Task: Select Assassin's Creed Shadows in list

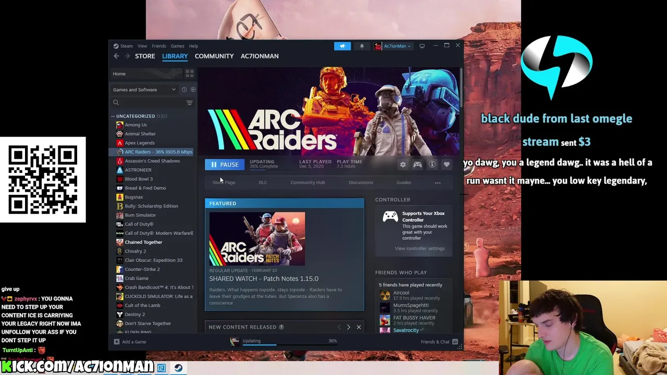Action: 151,161
